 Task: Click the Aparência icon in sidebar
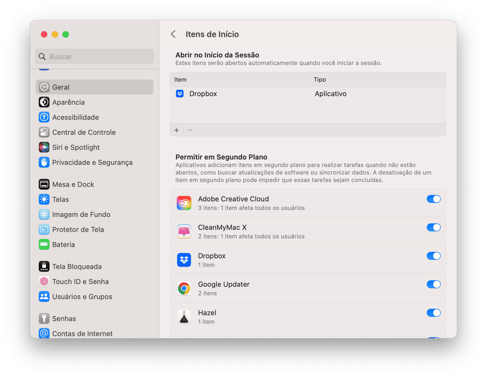44,102
